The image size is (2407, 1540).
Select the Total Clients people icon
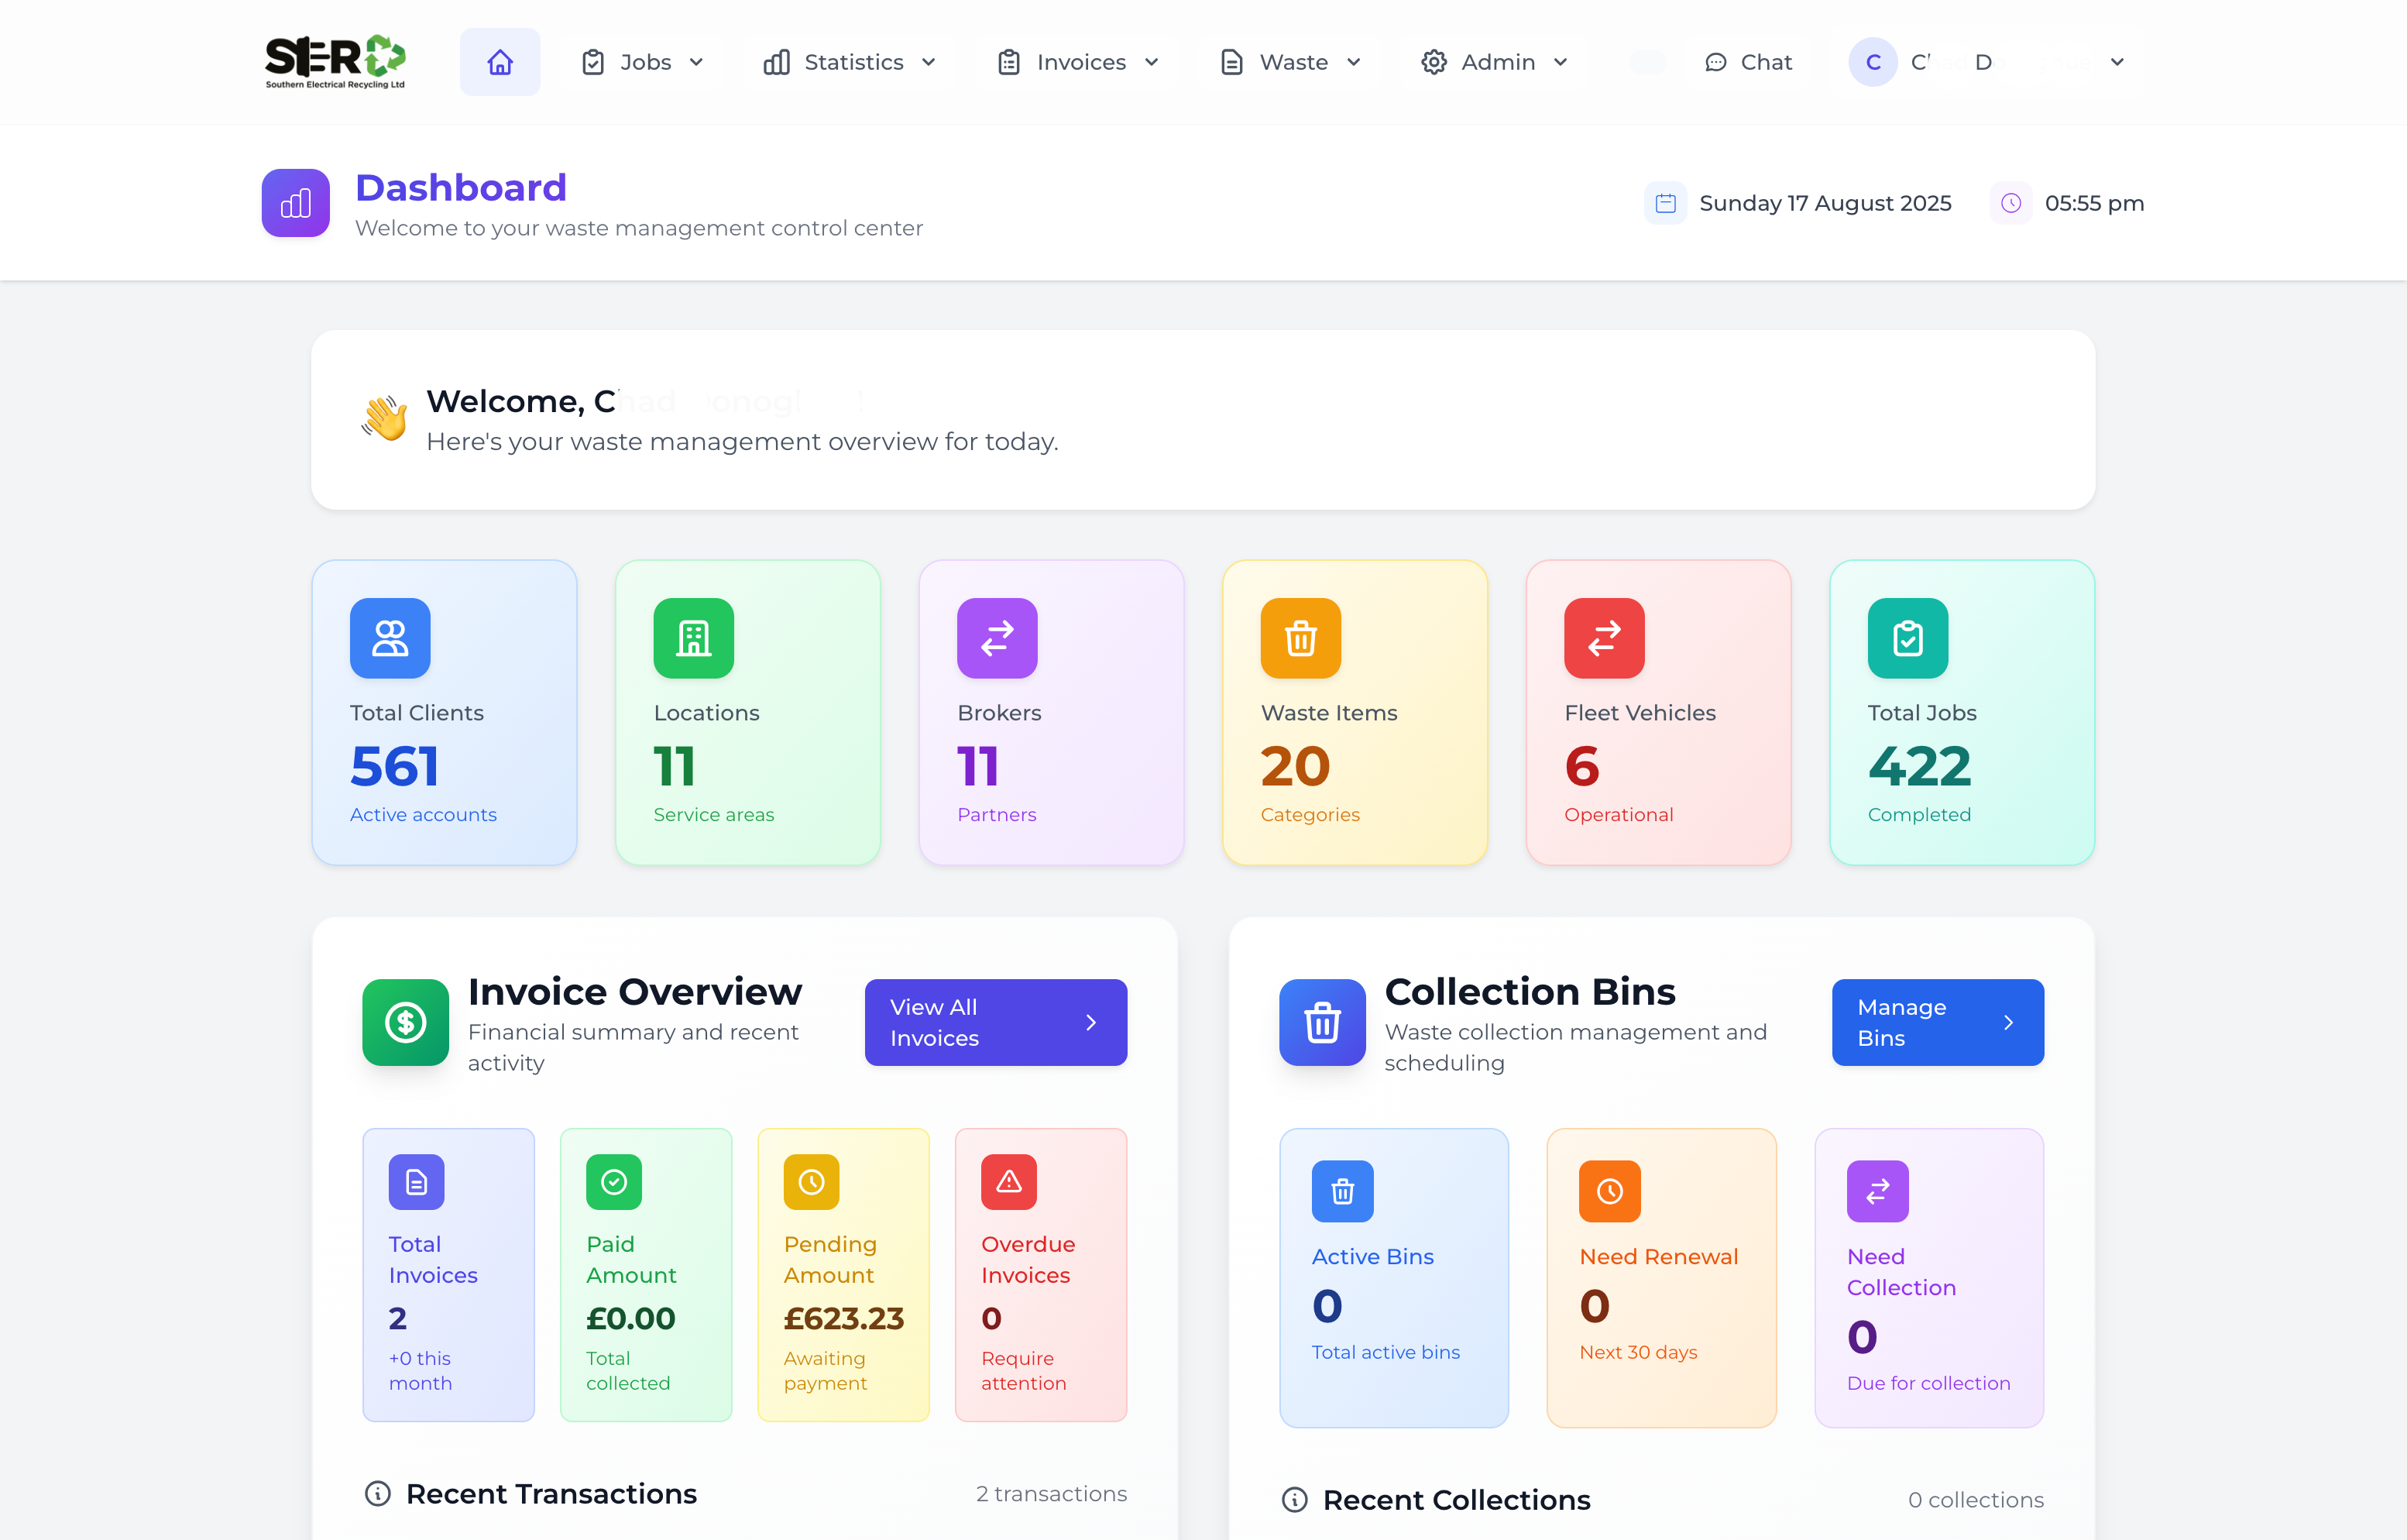tap(390, 638)
